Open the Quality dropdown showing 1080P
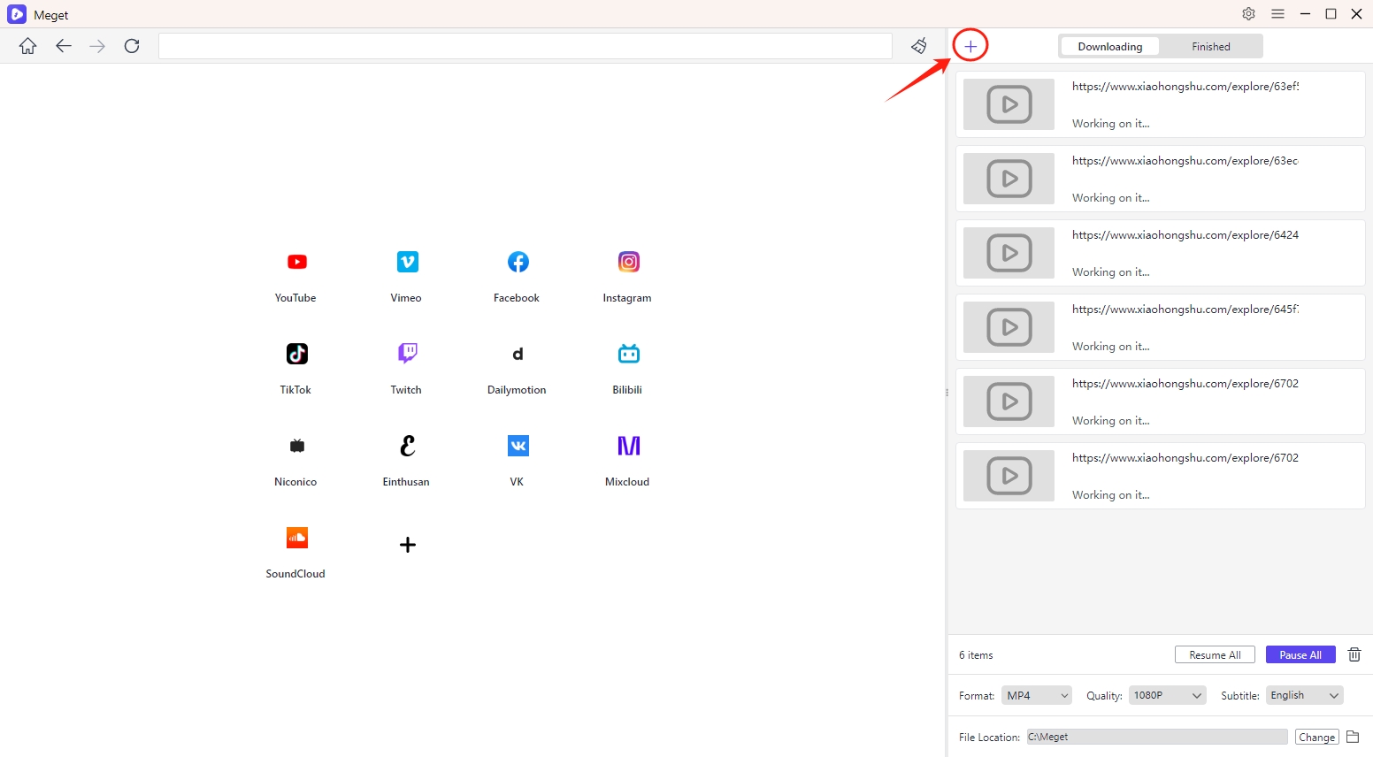The height and width of the screenshot is (757, 1373). click(x=1168, y=696)
